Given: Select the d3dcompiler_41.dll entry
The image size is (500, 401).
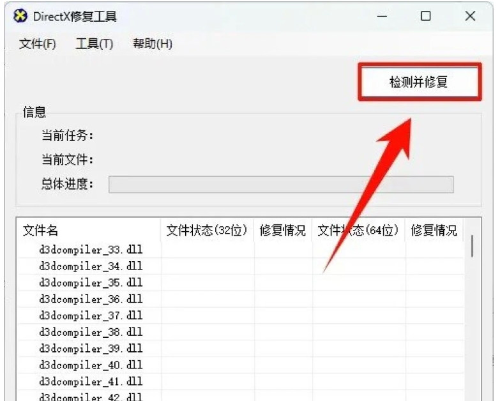Looking at the screenshot, I should click(x=90, y=382).
